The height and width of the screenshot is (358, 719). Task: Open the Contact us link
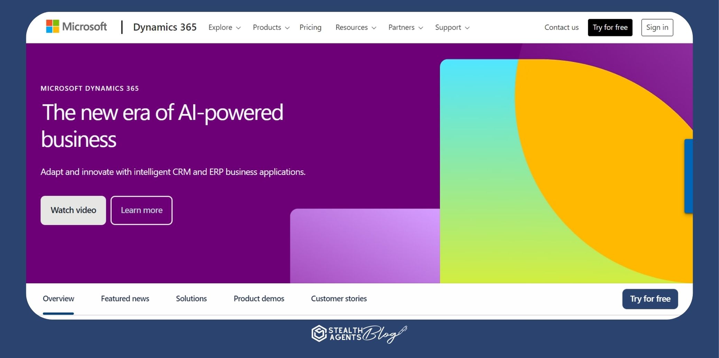[x=561, y=27]
